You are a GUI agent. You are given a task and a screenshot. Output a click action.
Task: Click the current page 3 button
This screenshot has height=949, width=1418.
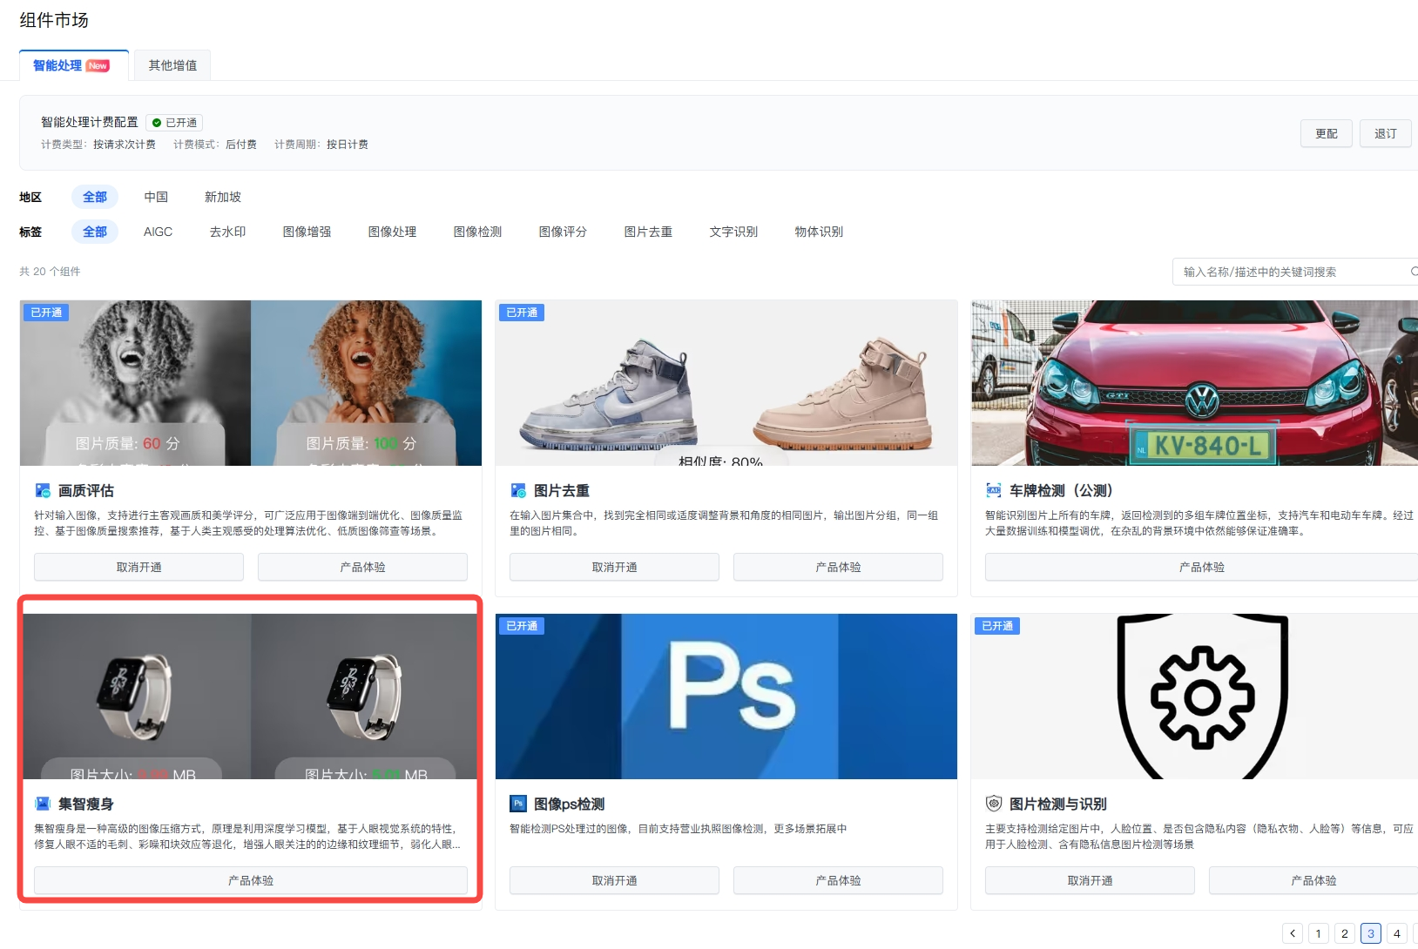[1371, 933]
